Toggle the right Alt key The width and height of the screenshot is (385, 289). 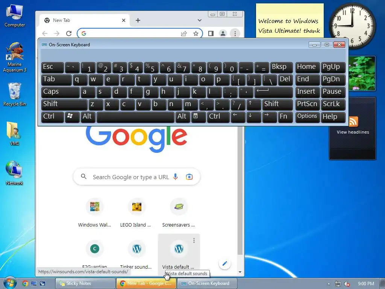[x=183, y=117]
